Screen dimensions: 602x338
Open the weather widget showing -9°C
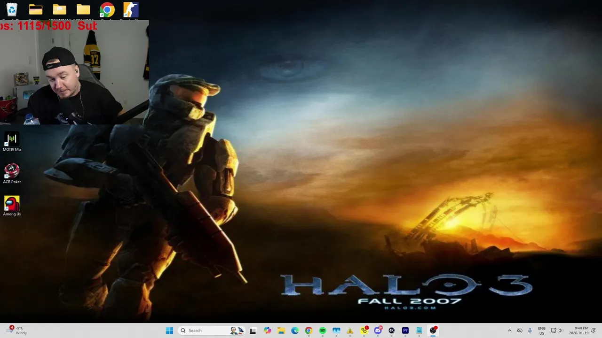coord(16,330)
